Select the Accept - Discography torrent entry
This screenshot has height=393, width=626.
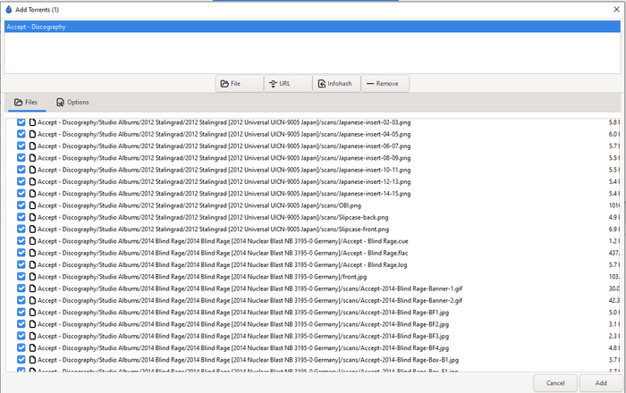tap(312, 27)
